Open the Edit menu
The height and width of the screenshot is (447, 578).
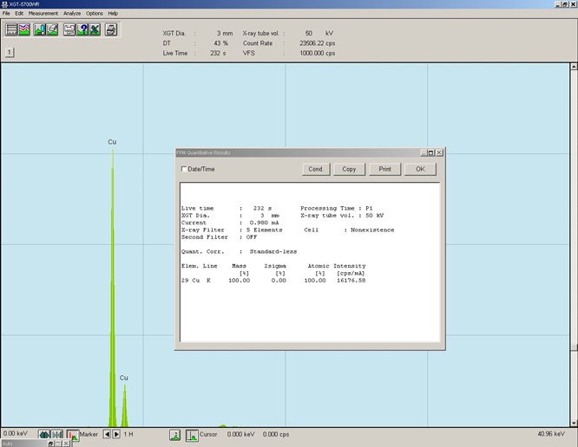coord(19,13)
